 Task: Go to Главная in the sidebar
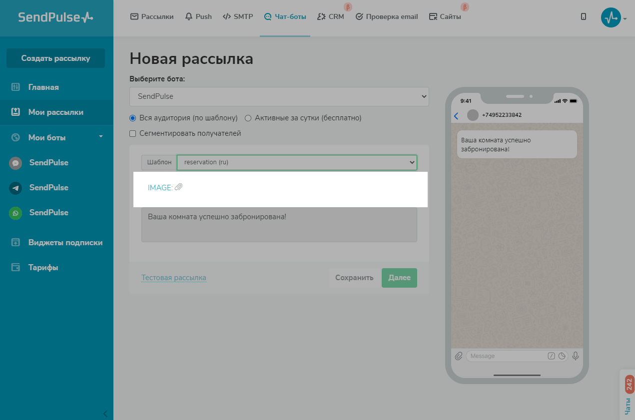(x=43, y=87)
